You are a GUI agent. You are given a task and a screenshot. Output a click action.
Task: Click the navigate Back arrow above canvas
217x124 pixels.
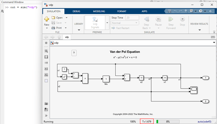(x=46, y=37)
